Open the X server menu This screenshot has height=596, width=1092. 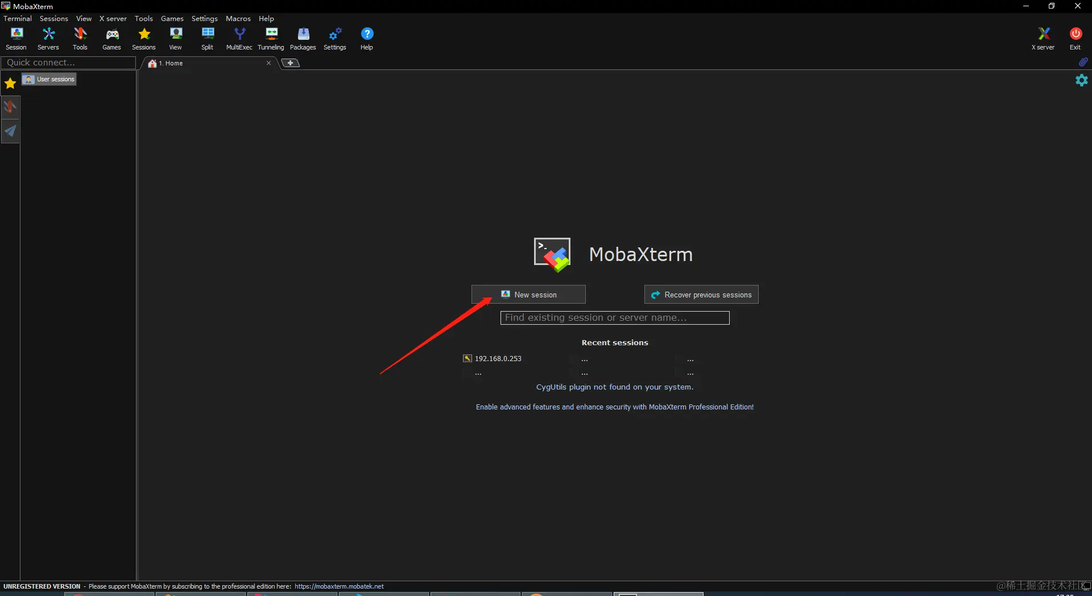point(113,19)
